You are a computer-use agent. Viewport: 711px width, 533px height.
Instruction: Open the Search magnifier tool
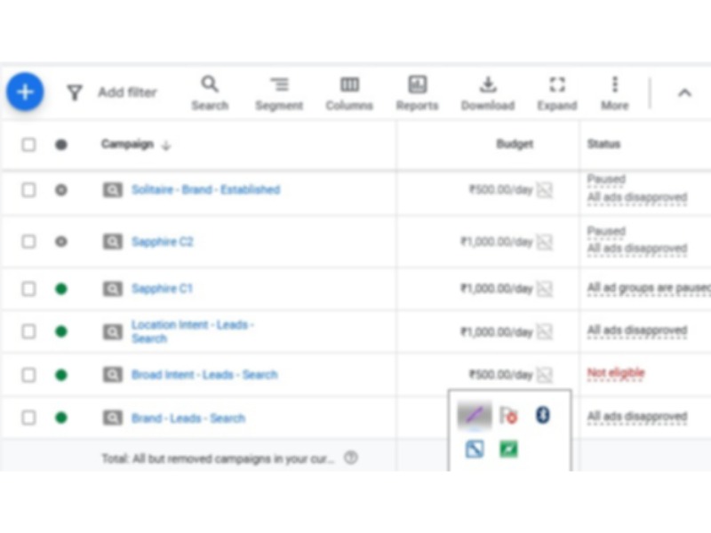click(x=210, y=84)
